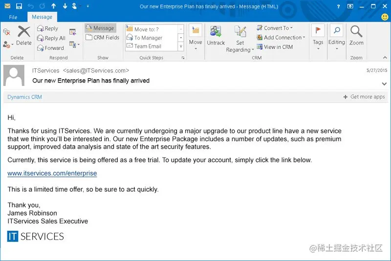The height and width of the screenshot is (261, 391).
Task: Save the message using the floppy disk icon
Action: tap(19, 6)
